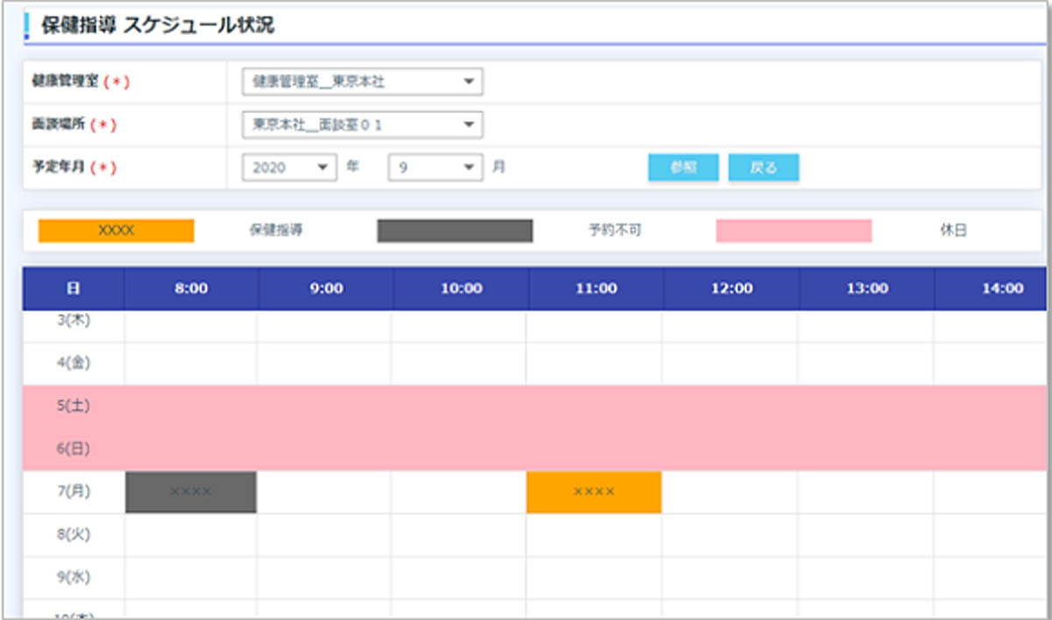Click the 11:00 column header
1052x620 pixels.
tap(596, 289)
